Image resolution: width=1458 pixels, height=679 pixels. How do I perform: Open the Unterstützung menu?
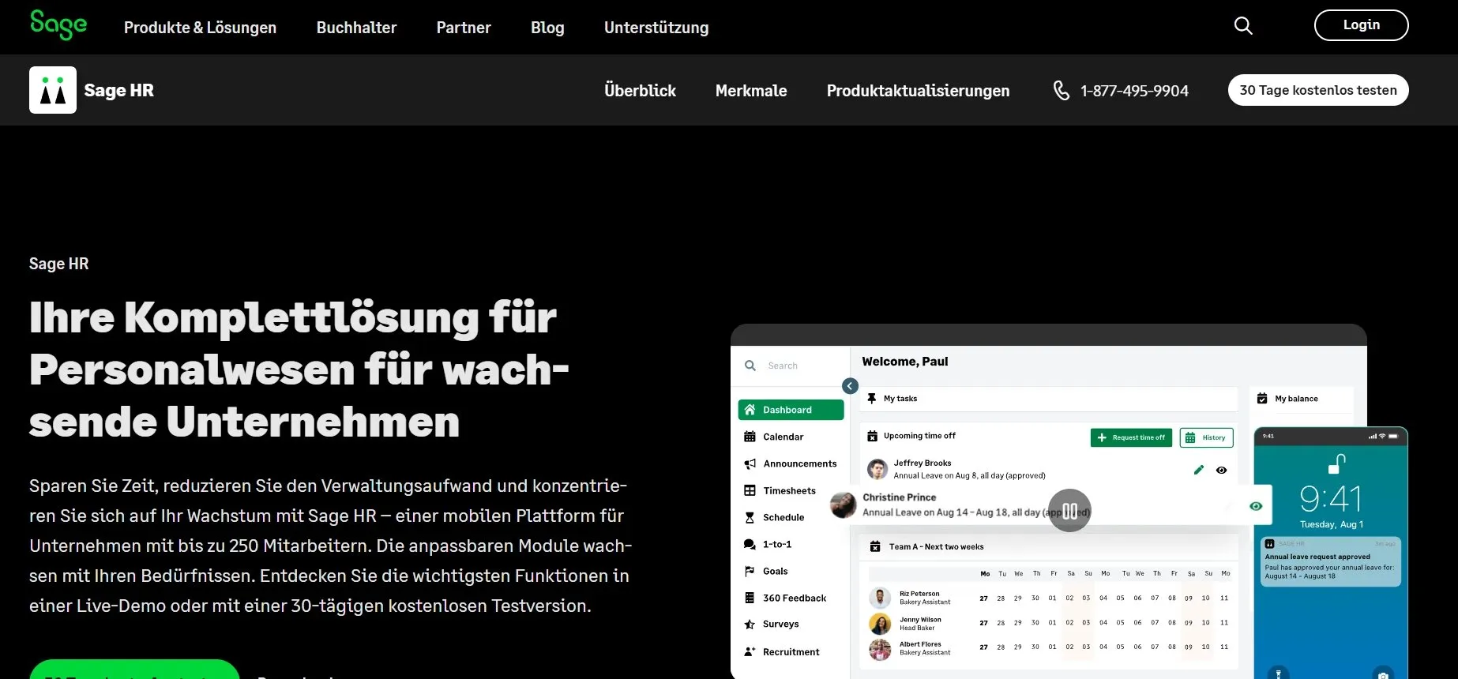tap(656, 28)
